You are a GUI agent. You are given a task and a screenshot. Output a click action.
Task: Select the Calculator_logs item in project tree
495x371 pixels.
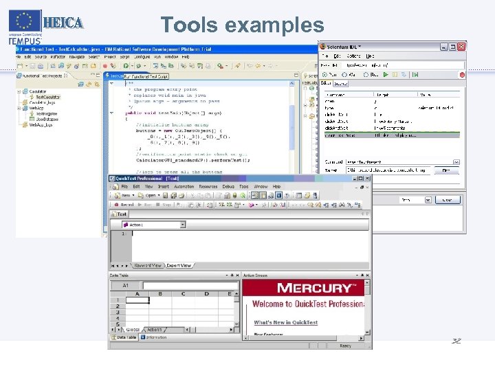pos(42,102)
